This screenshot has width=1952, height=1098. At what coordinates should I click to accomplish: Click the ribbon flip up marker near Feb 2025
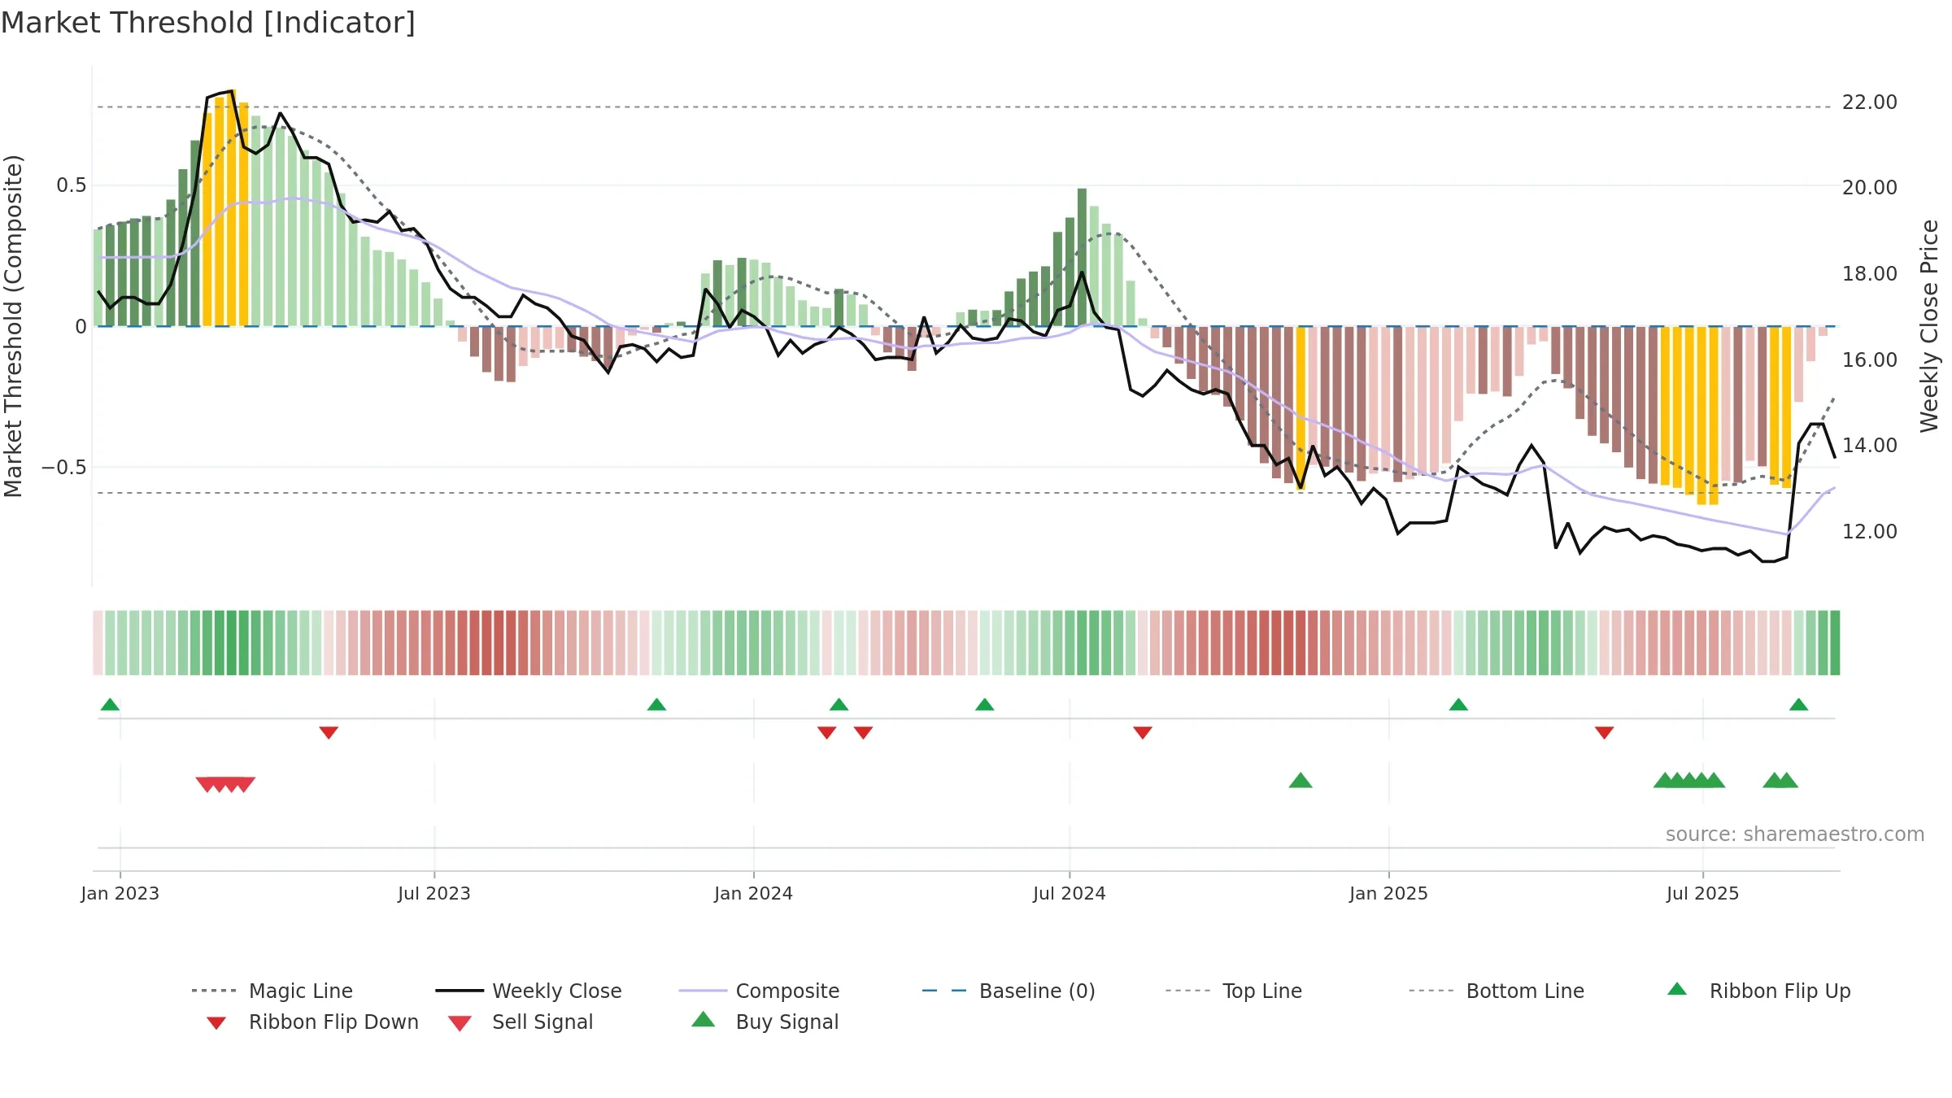click(x=1458, y=704)
